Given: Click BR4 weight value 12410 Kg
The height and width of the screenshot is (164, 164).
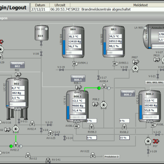Looking at the screenshot, I should pyautogui.click(x=74, y=41).
